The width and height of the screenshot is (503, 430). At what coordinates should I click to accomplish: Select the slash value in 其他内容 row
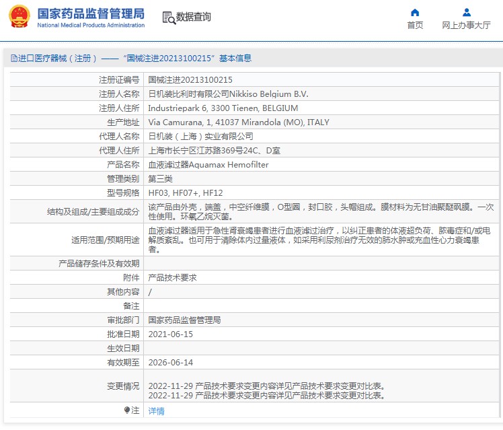[x=150, y=292]
